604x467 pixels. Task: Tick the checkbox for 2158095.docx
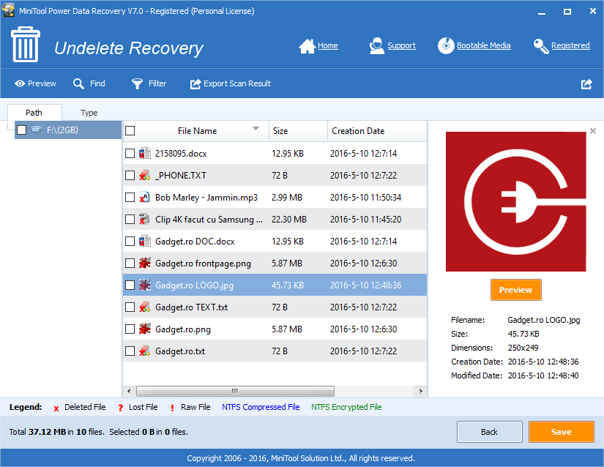tap(130, 154)
